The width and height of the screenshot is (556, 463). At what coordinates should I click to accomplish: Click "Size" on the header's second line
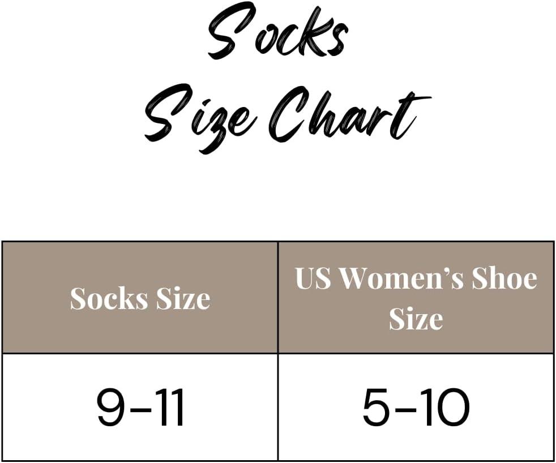[x=416, y=319]
